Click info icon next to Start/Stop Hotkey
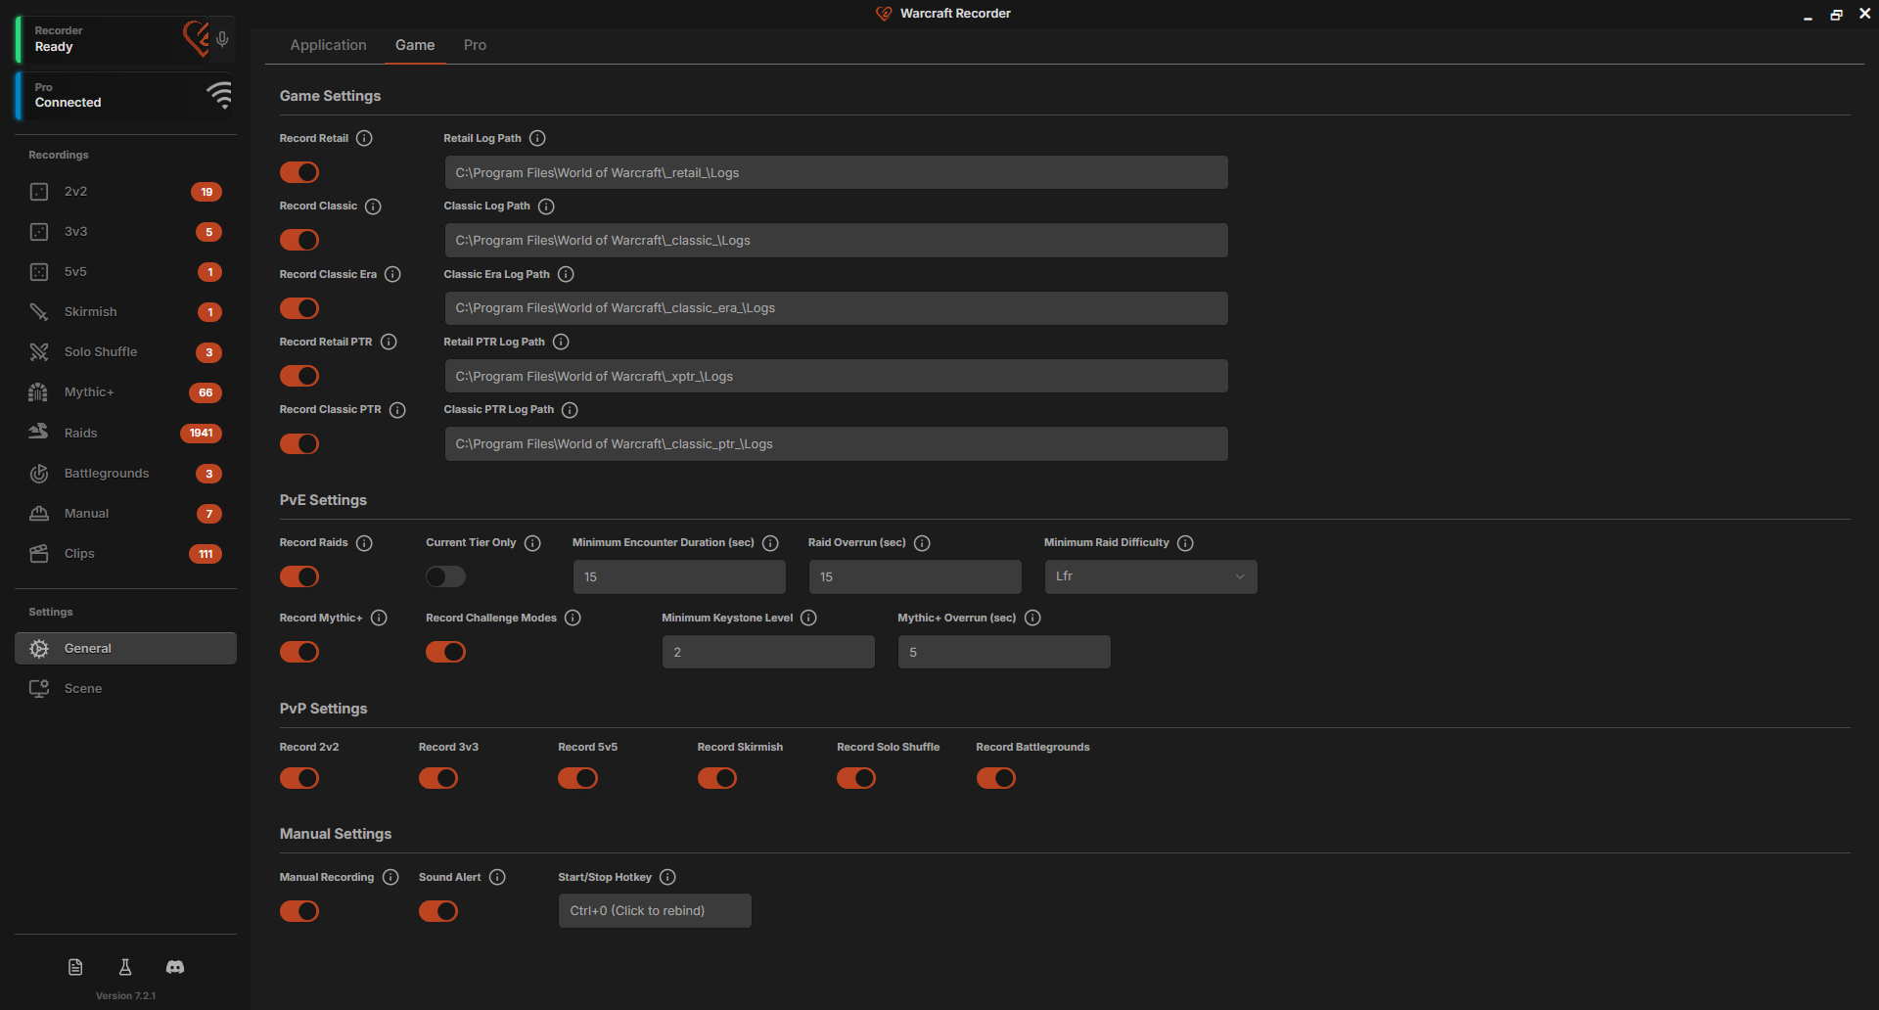This screenshot has height=1010, width=1879. coord(667,877)
